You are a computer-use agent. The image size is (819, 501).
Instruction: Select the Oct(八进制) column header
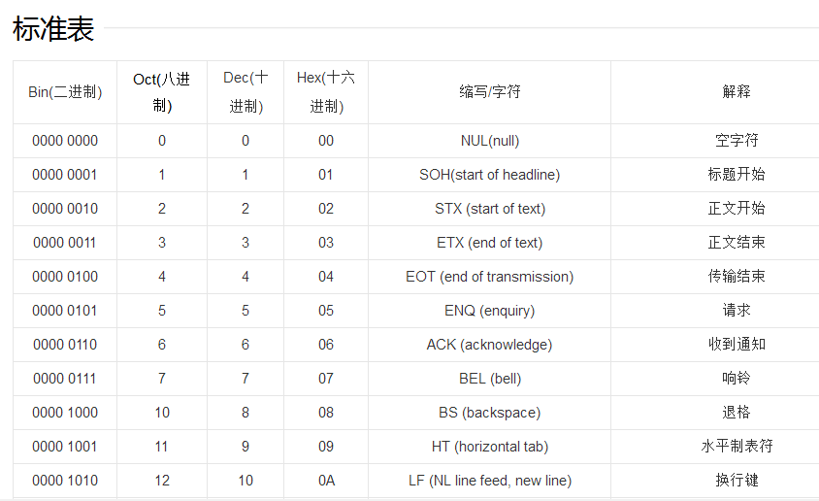click(162, 92)
